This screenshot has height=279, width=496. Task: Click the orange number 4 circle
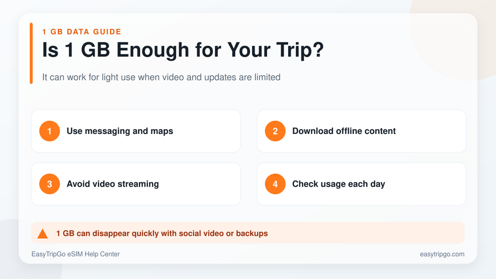coord(275,184)
